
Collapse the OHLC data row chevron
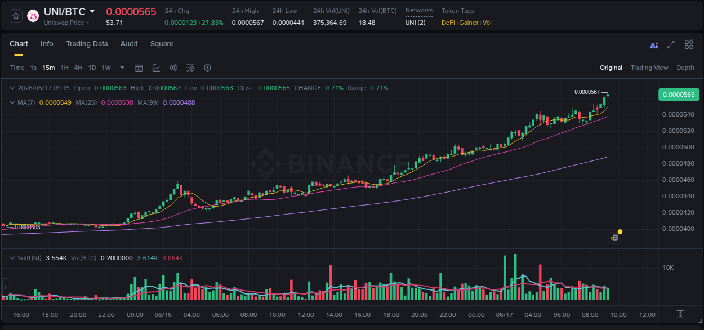point(12,88)
